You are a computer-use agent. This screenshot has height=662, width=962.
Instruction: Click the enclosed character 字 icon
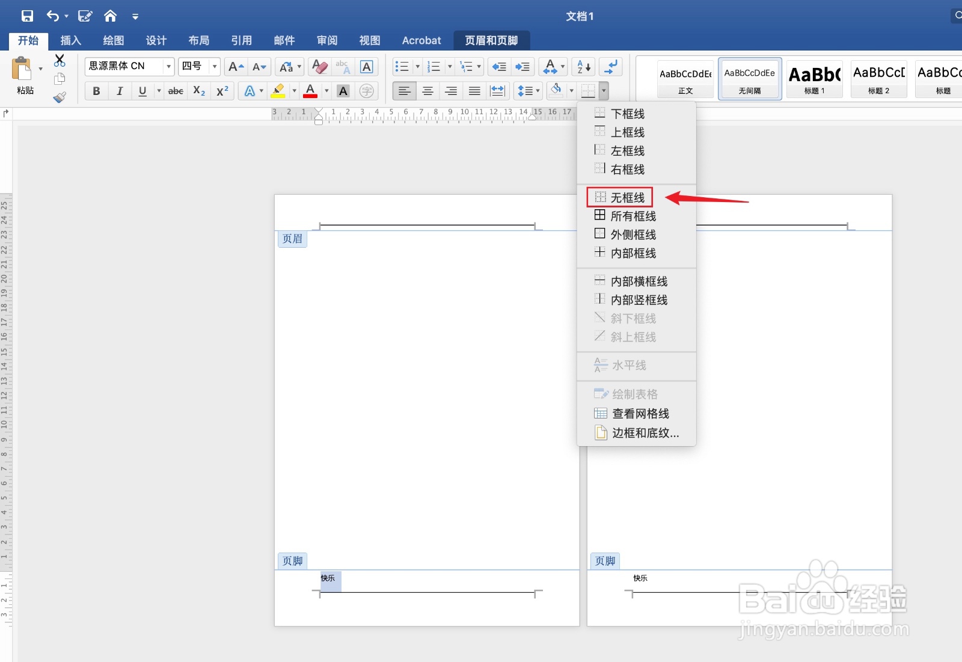point(367,91)
